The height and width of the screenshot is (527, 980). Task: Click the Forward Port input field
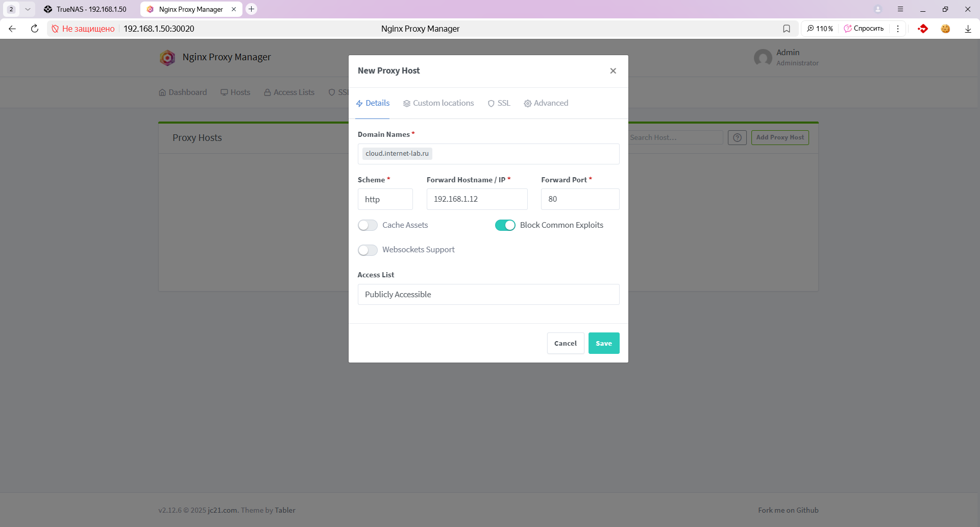click(580, 199)
